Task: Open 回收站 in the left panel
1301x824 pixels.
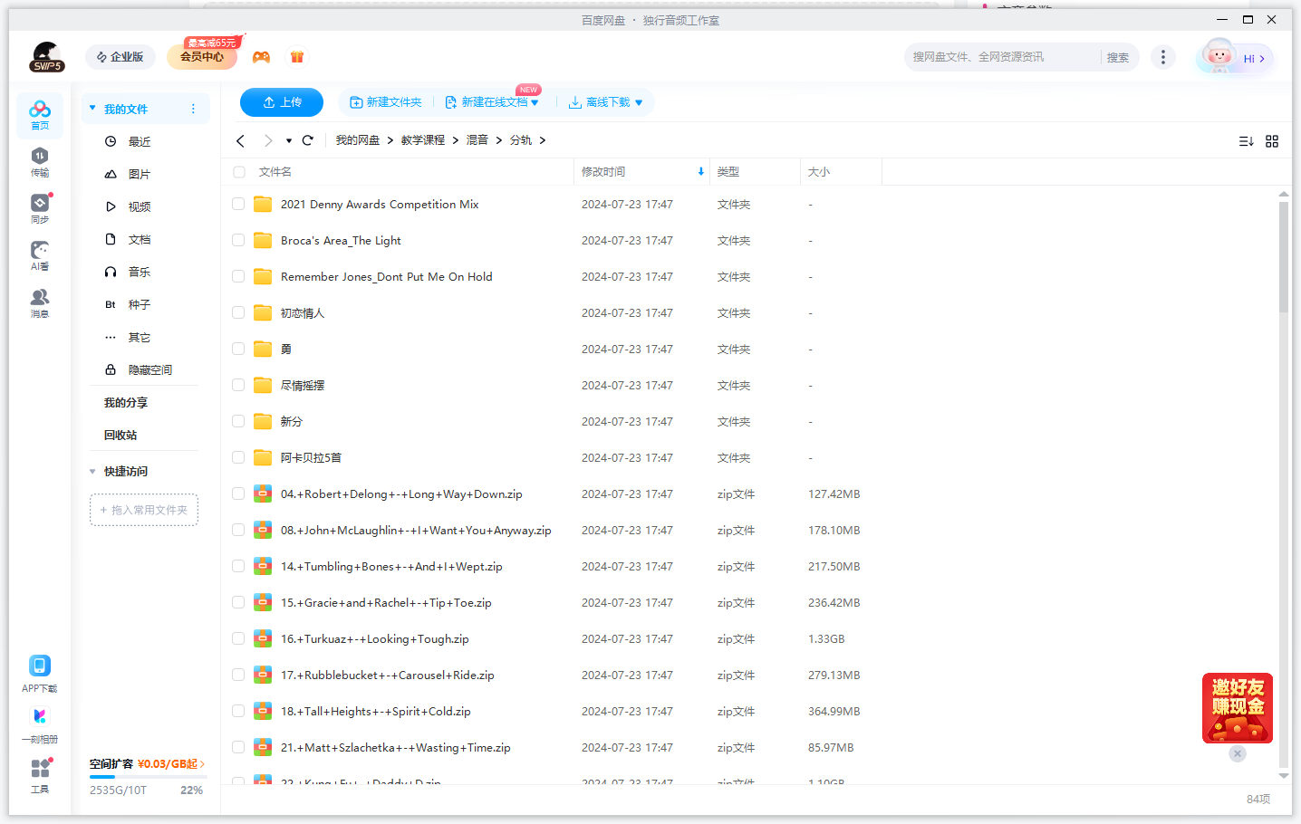Action: click(x=120, y=436)
